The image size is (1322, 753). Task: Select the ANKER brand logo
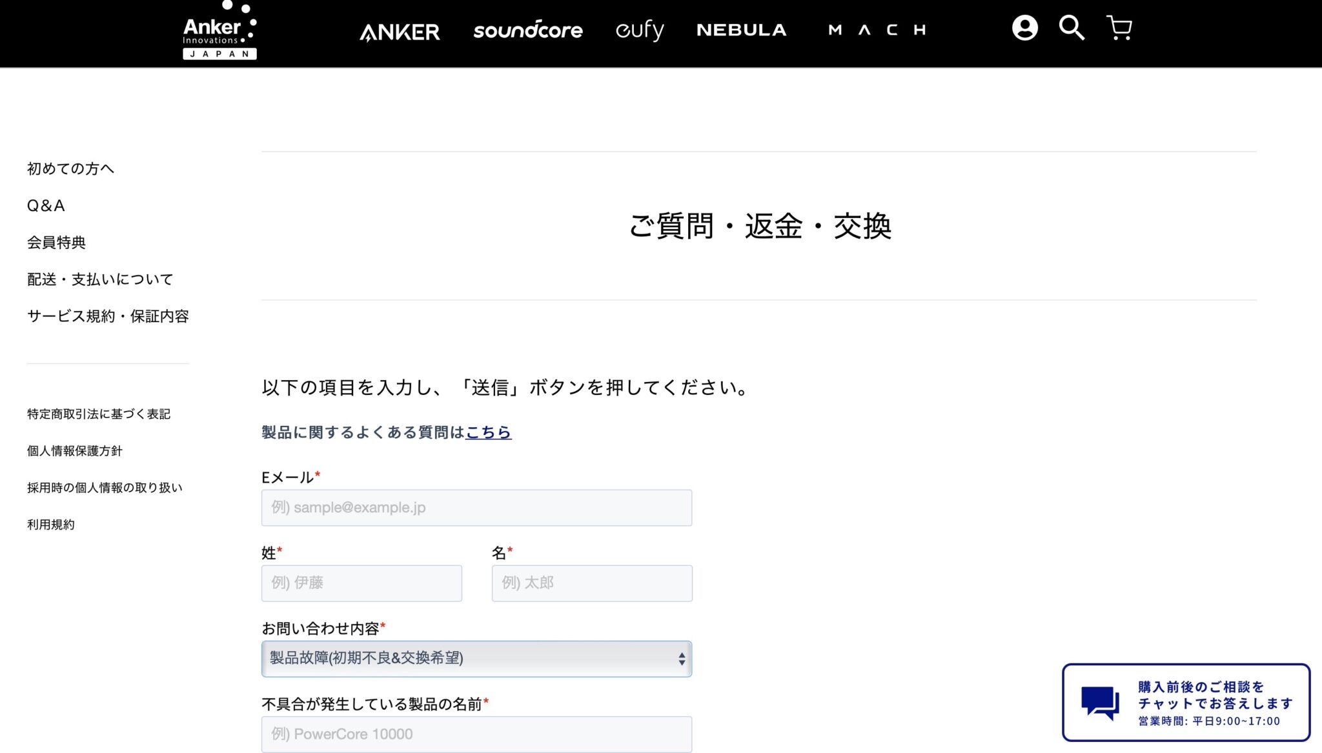[x=400, y=31]
